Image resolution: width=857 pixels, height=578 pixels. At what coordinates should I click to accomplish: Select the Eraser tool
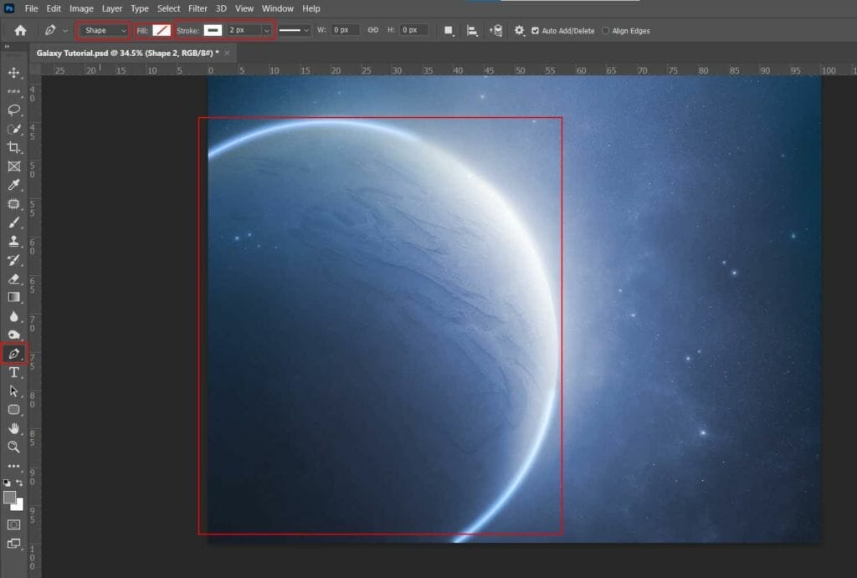[13, 279]
